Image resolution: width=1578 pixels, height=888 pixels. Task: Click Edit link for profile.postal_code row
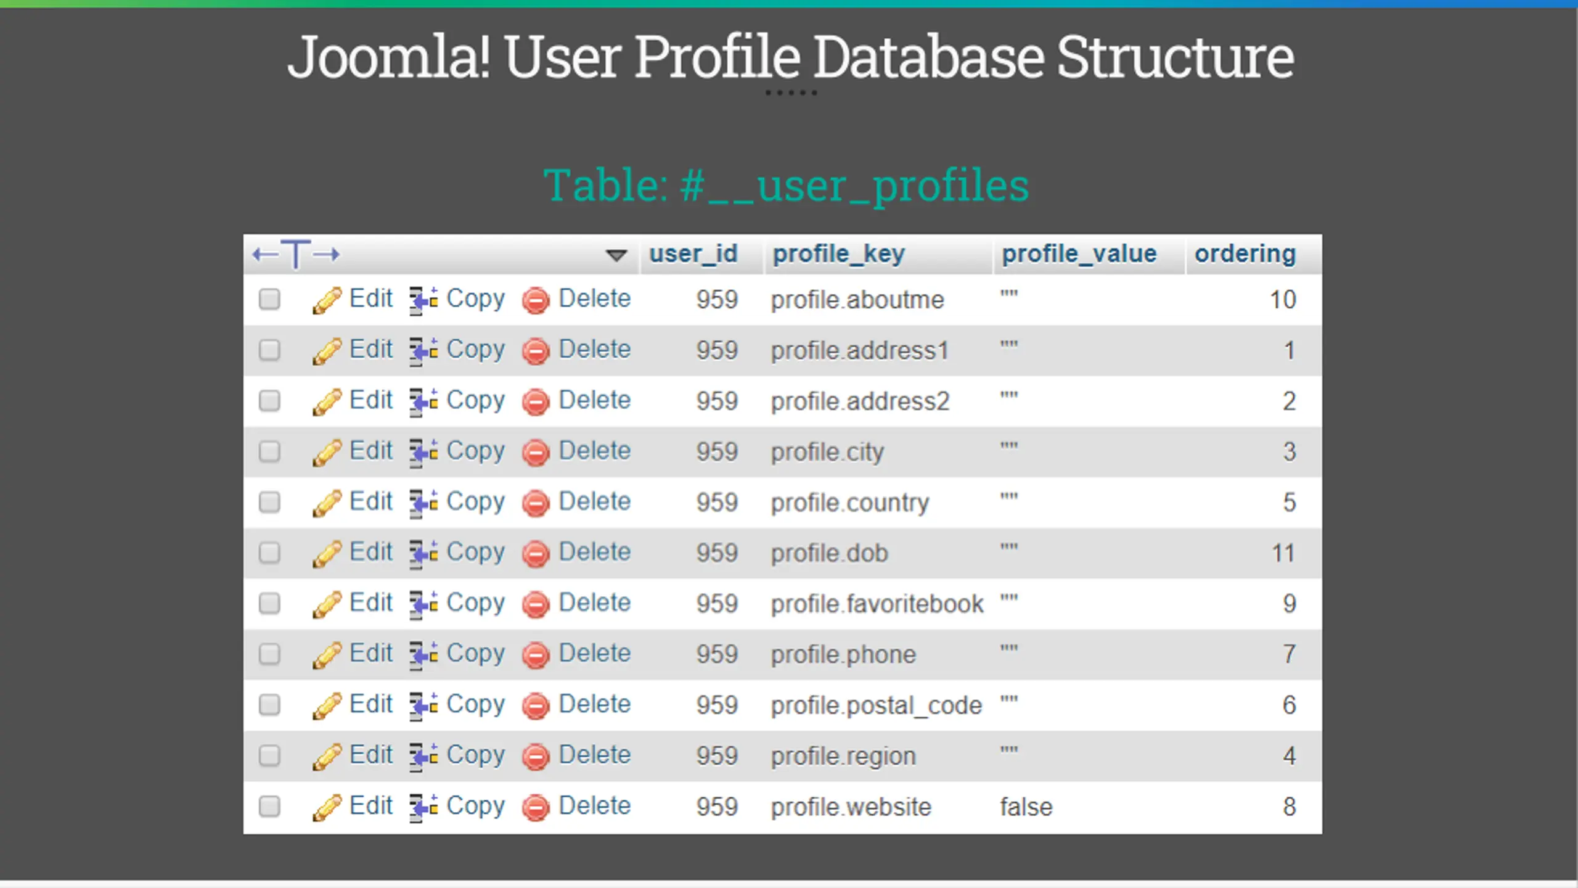click(371, 704)
